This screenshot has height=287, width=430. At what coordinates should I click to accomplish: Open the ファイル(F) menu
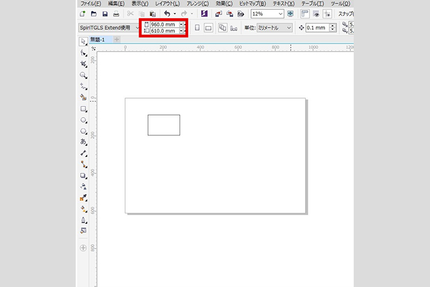pos(91,3)
